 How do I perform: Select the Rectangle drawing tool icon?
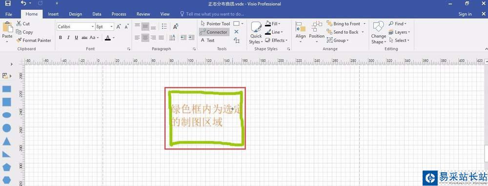(236, 24)
